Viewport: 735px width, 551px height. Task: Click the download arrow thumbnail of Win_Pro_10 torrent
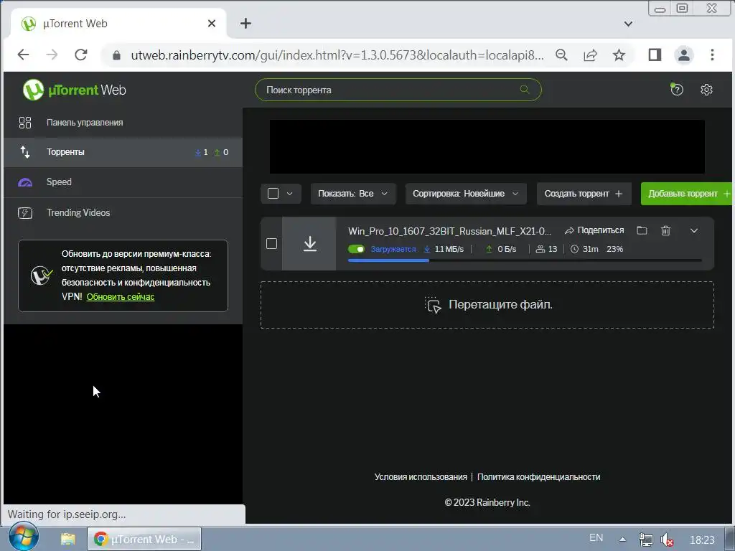(309, 244)
